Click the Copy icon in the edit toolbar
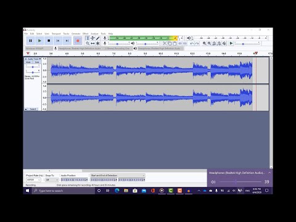296x222 pixels. (170, 43)
